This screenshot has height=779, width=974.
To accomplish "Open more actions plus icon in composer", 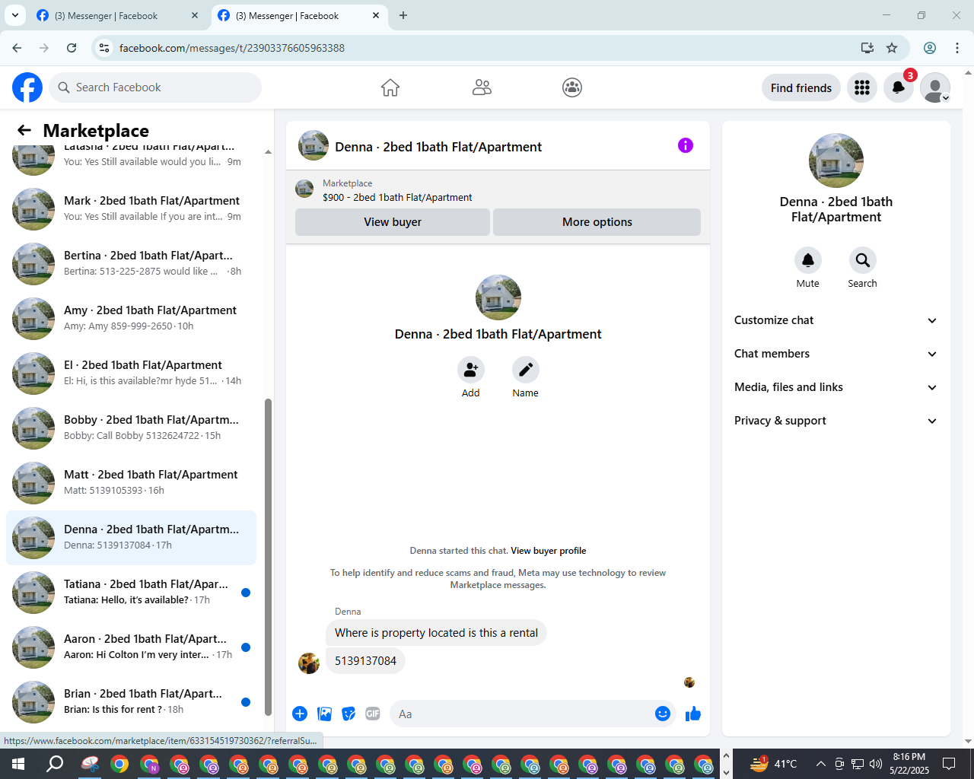I will [300, 714].
